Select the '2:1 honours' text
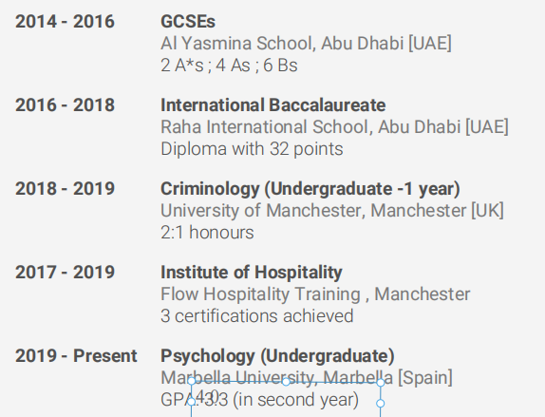Viewport: 545px width, 417px height. pyautogui.click(x=207, y=233)
